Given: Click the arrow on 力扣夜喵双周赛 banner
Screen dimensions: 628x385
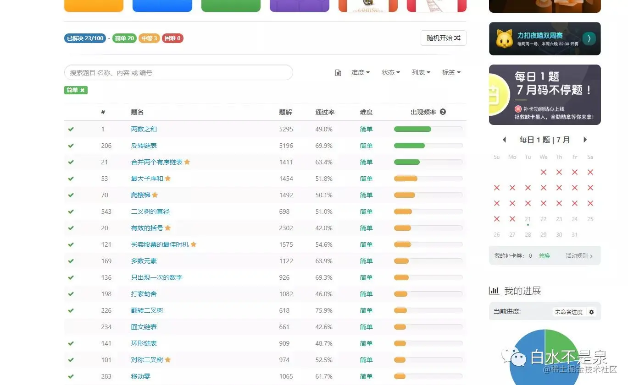Looking at the screenshot, I should click(589, 38).
